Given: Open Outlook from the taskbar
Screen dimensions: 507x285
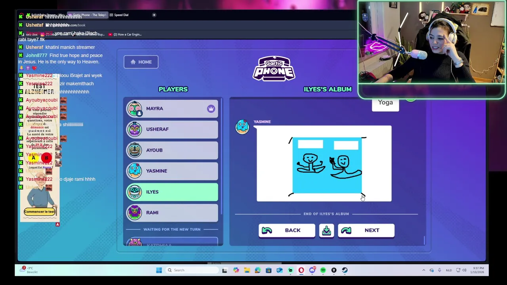Looking at the screenshot, I should point(280,270).
